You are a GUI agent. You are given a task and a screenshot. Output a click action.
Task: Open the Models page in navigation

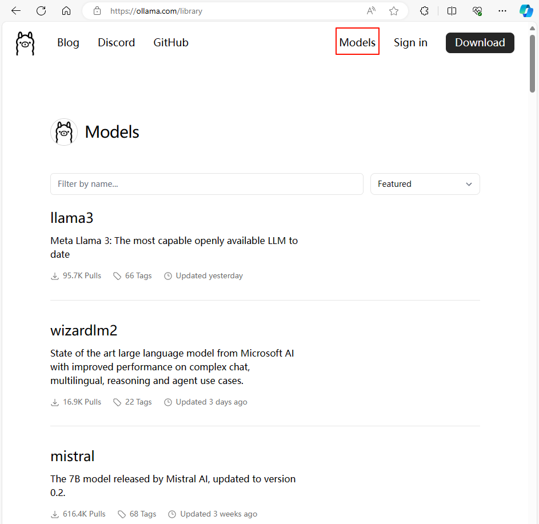click(357, 42)
